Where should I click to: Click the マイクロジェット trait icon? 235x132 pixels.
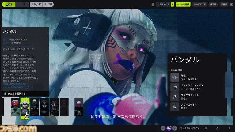point(175,97)
